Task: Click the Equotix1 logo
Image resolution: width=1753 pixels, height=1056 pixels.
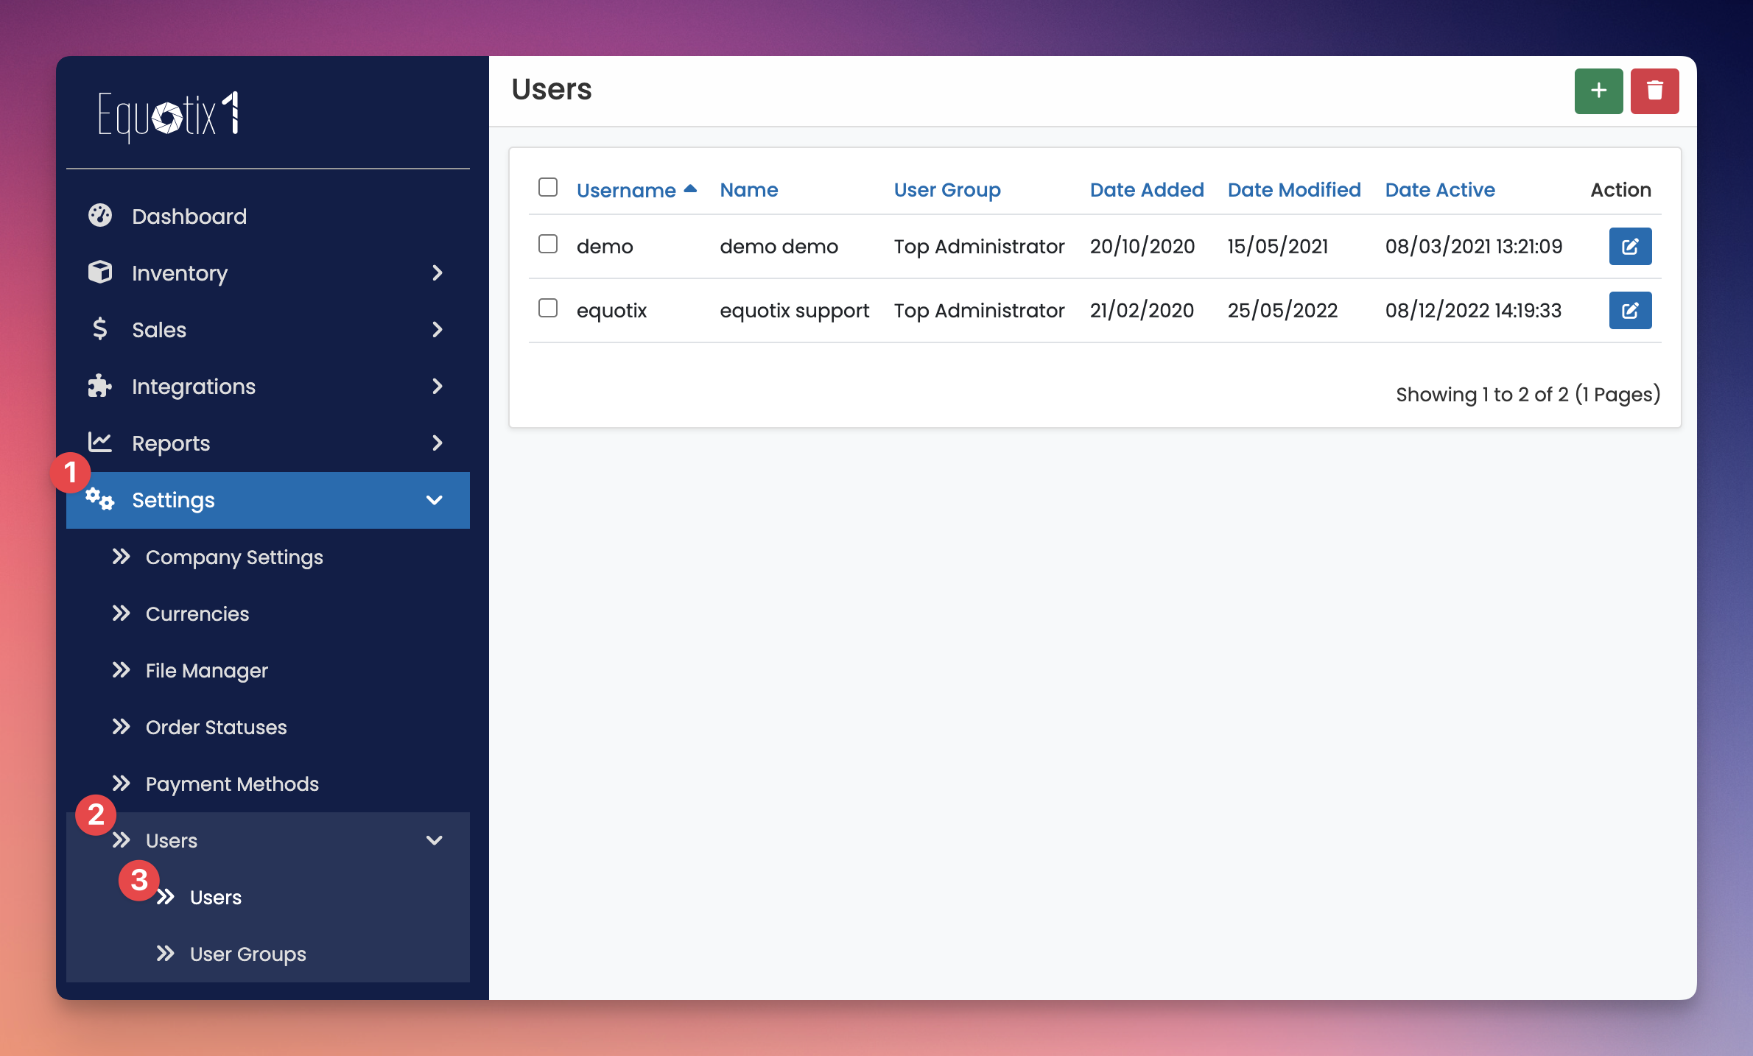Action: 169,116
